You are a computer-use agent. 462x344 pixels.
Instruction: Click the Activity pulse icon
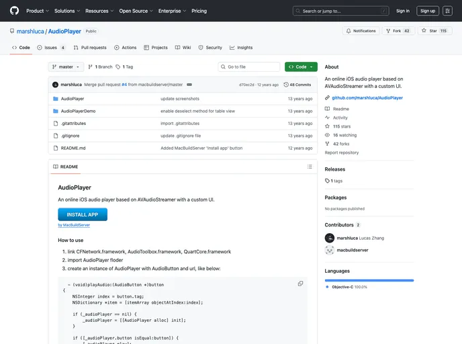point(327,118)
